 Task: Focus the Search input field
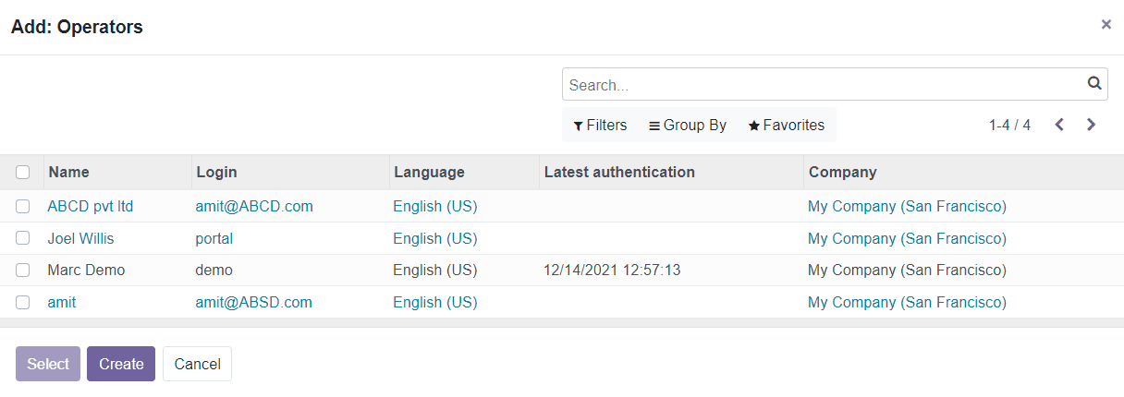824,84
